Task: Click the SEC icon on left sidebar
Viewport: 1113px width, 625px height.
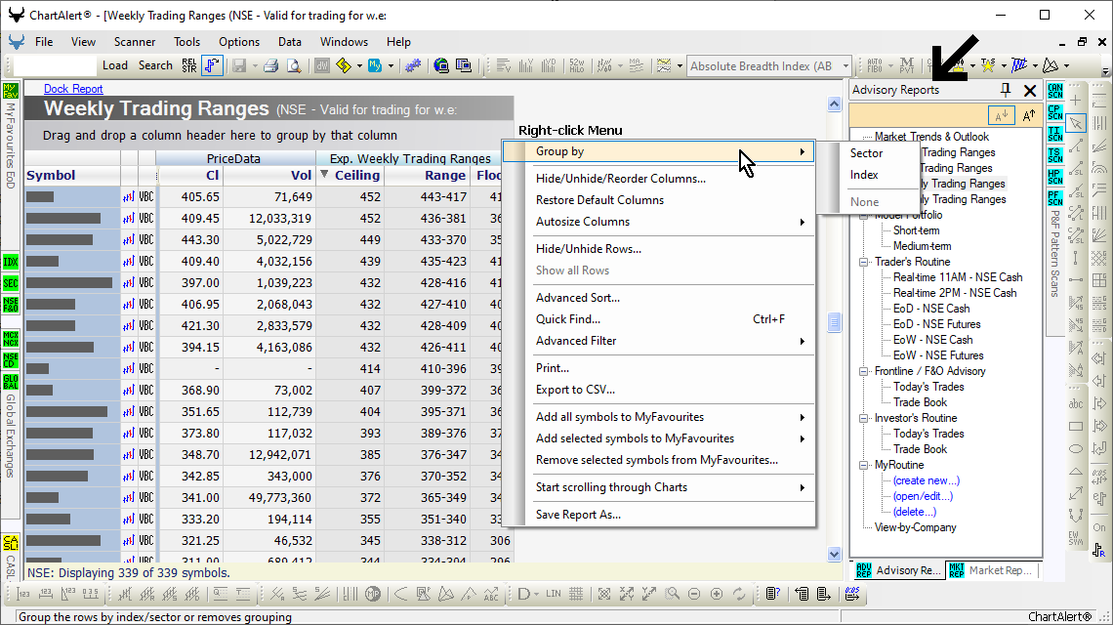Action: point(11,283)
